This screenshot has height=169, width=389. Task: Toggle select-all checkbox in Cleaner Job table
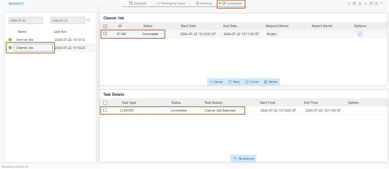click(105, 26)
